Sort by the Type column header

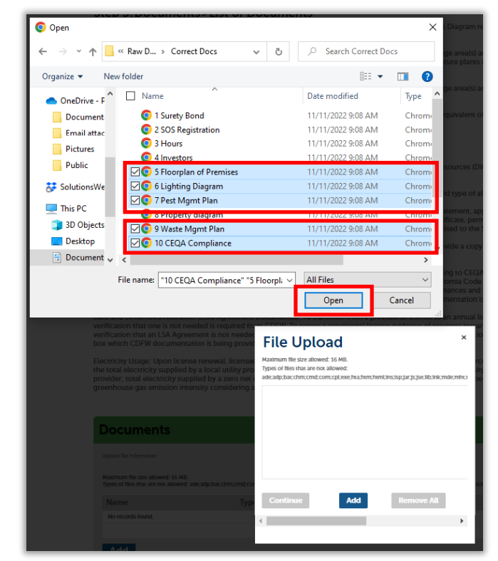click(413, 96)
